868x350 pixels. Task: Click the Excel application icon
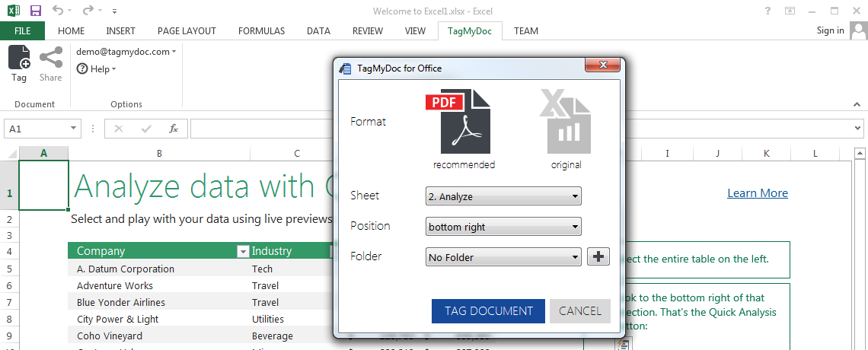tap(14, 11)
